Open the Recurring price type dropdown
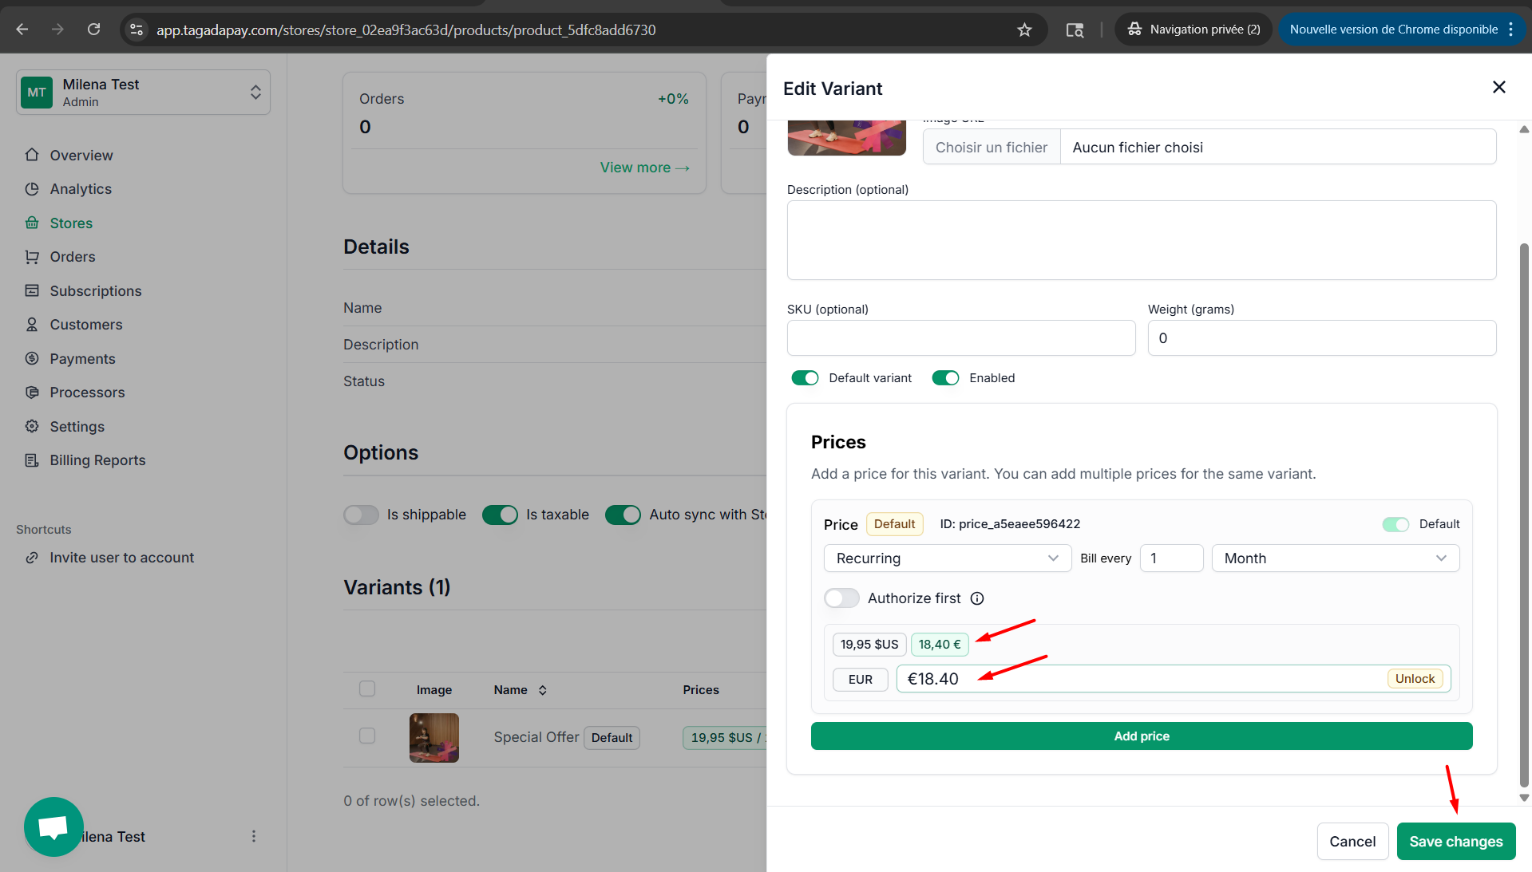Image resolution: width=1532 pixels, height=872 pixels. [x=947, y=558]
